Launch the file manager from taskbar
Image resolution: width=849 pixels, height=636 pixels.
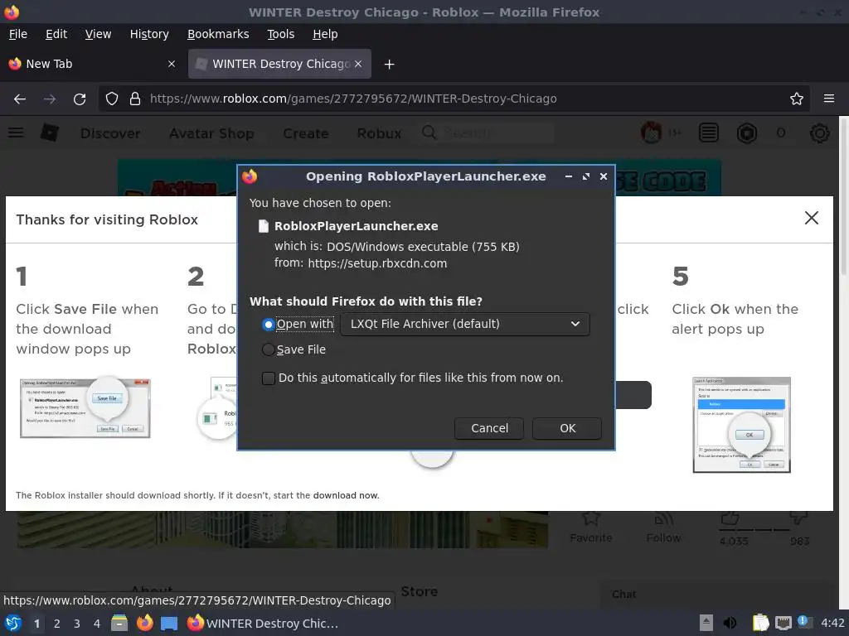[x=119, y=624]
